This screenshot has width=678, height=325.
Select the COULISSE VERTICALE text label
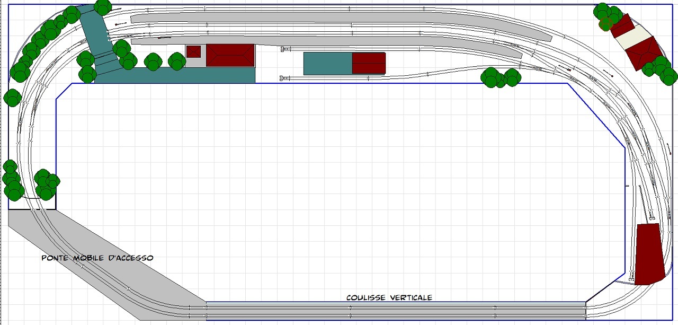[x=389, y=297]
